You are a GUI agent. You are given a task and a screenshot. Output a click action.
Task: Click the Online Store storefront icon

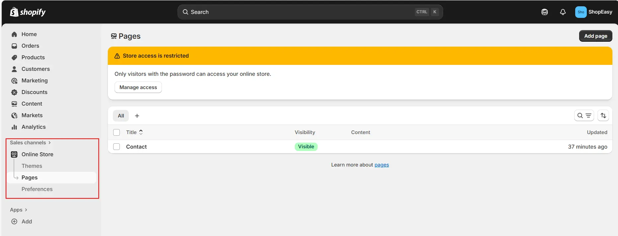tap(14, 155)
